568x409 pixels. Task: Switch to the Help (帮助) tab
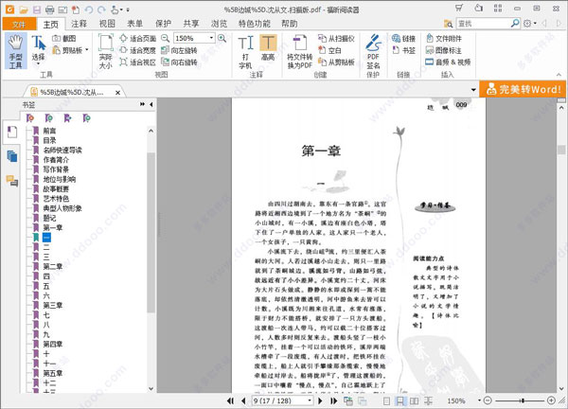point(290,24)
